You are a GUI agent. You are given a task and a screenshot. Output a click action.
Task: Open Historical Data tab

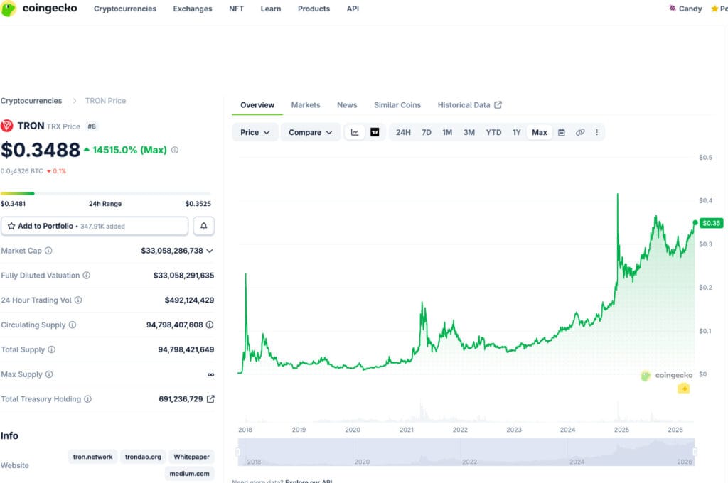pyautogui.click(x=469, y=105)
